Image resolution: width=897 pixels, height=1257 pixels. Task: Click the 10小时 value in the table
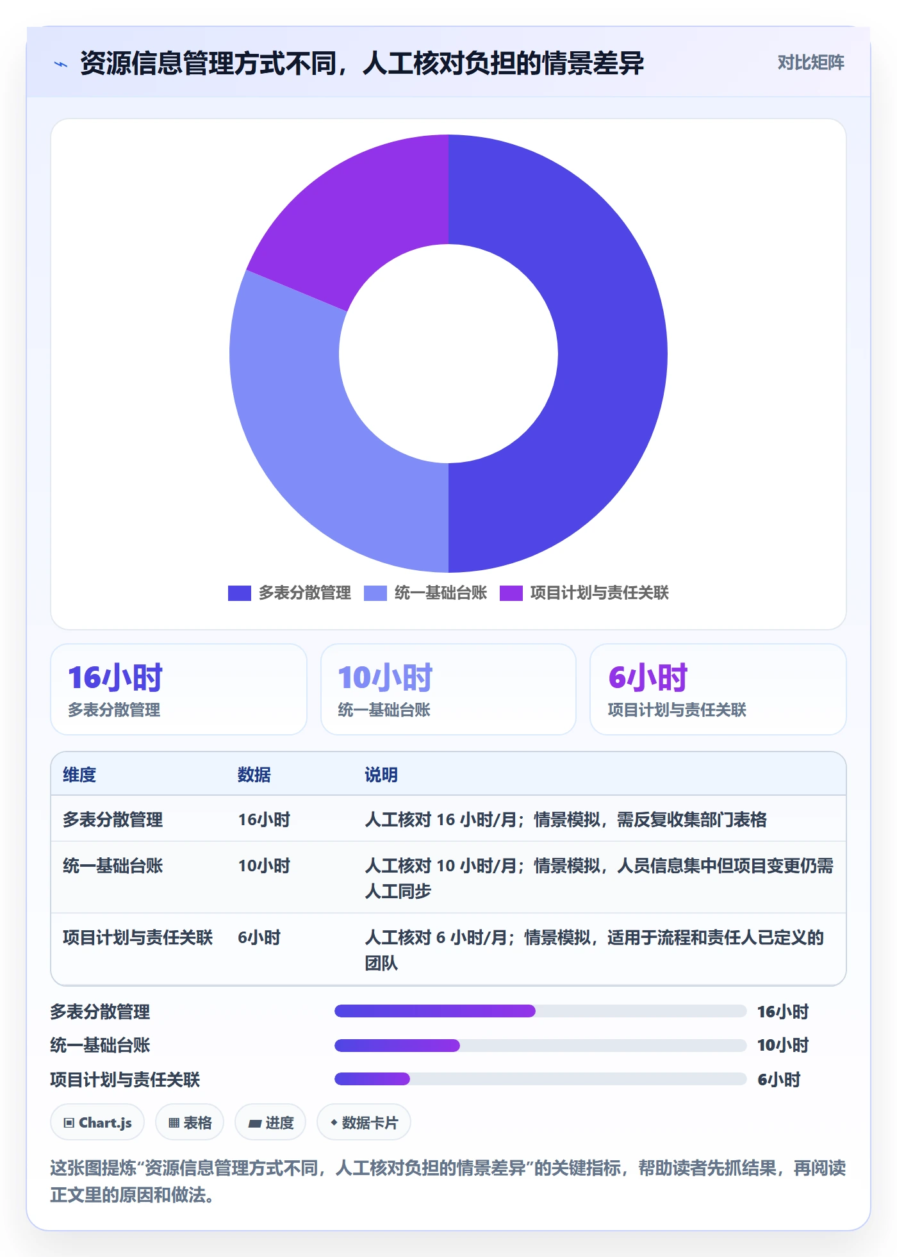click(264, 866)
